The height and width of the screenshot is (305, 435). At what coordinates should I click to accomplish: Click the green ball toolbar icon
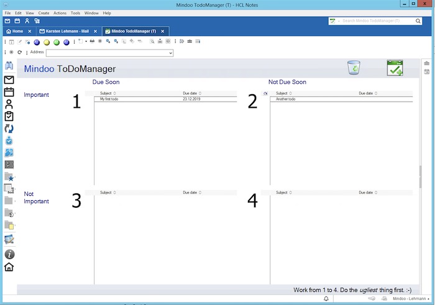point(57,42)
